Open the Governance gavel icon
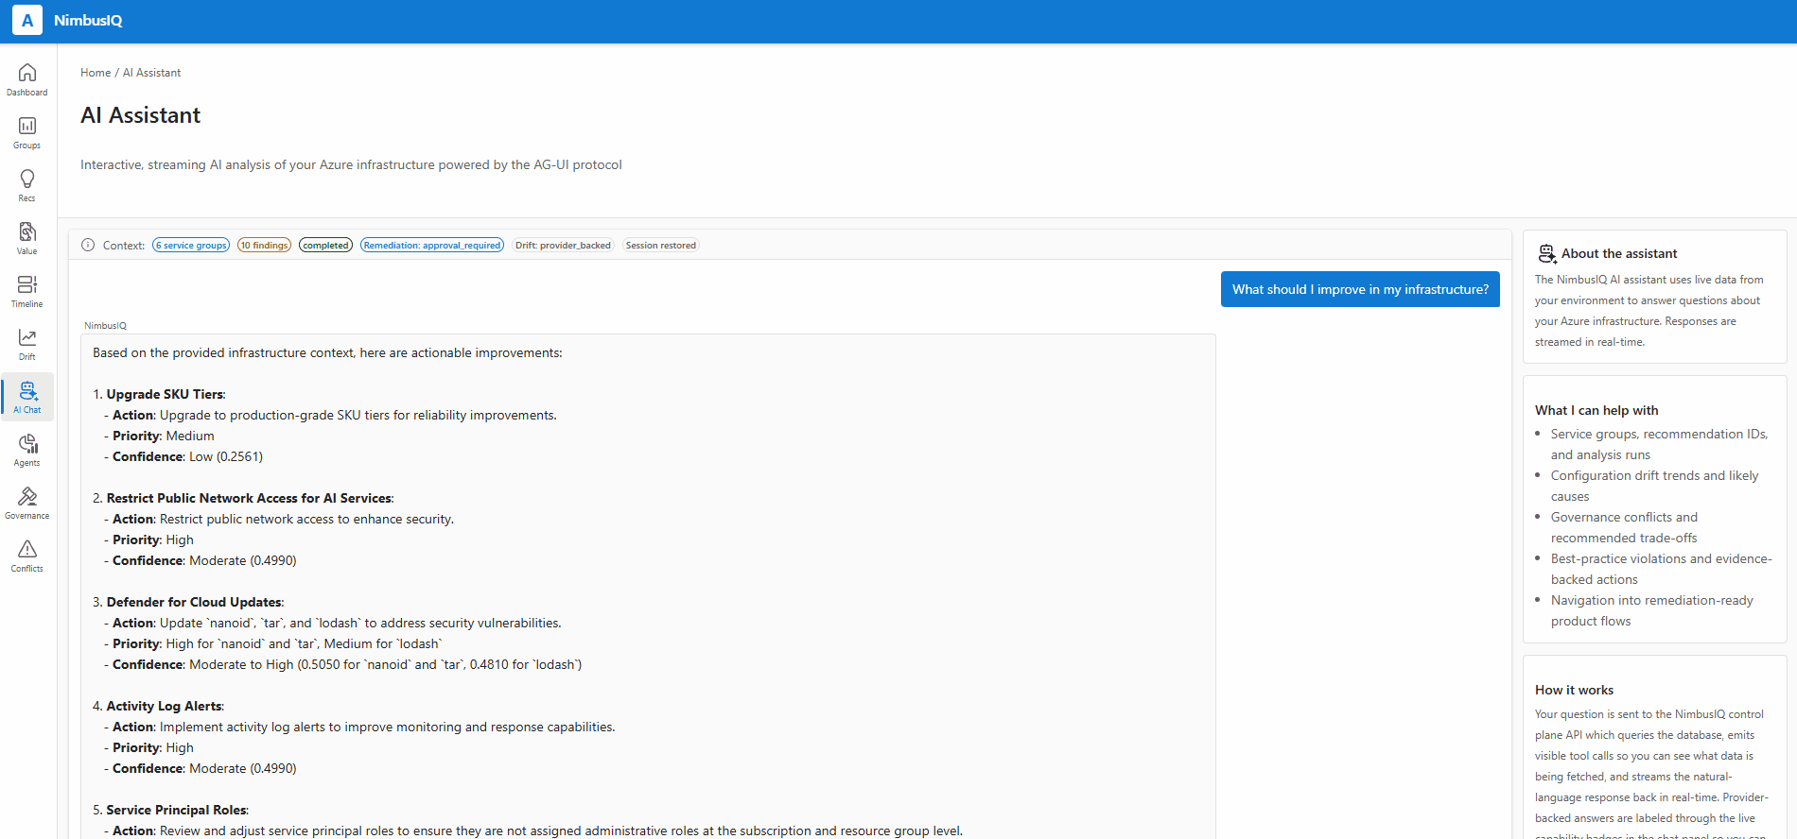 27,496
